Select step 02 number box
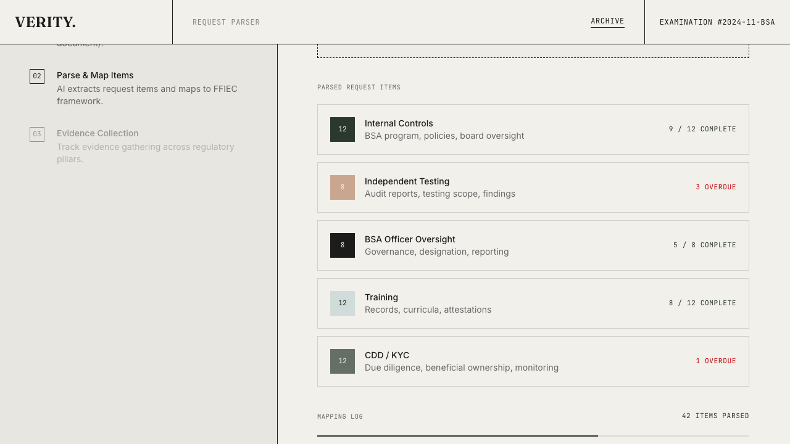 [37, 76]
